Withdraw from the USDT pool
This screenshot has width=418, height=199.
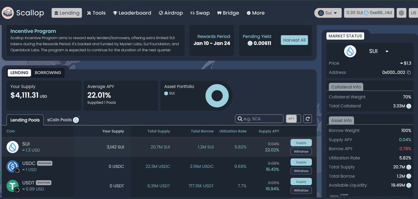301,190
